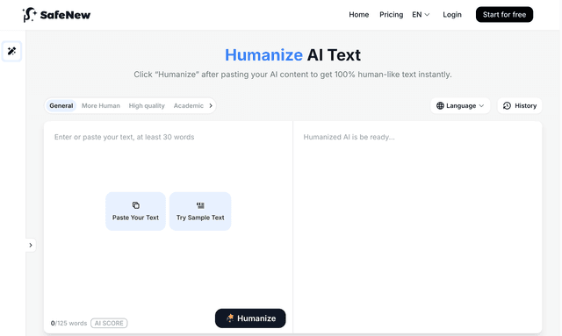This screenshot has width=562, height=336.
Task: Click the Start for free button
Action: (x=504, y=15)
